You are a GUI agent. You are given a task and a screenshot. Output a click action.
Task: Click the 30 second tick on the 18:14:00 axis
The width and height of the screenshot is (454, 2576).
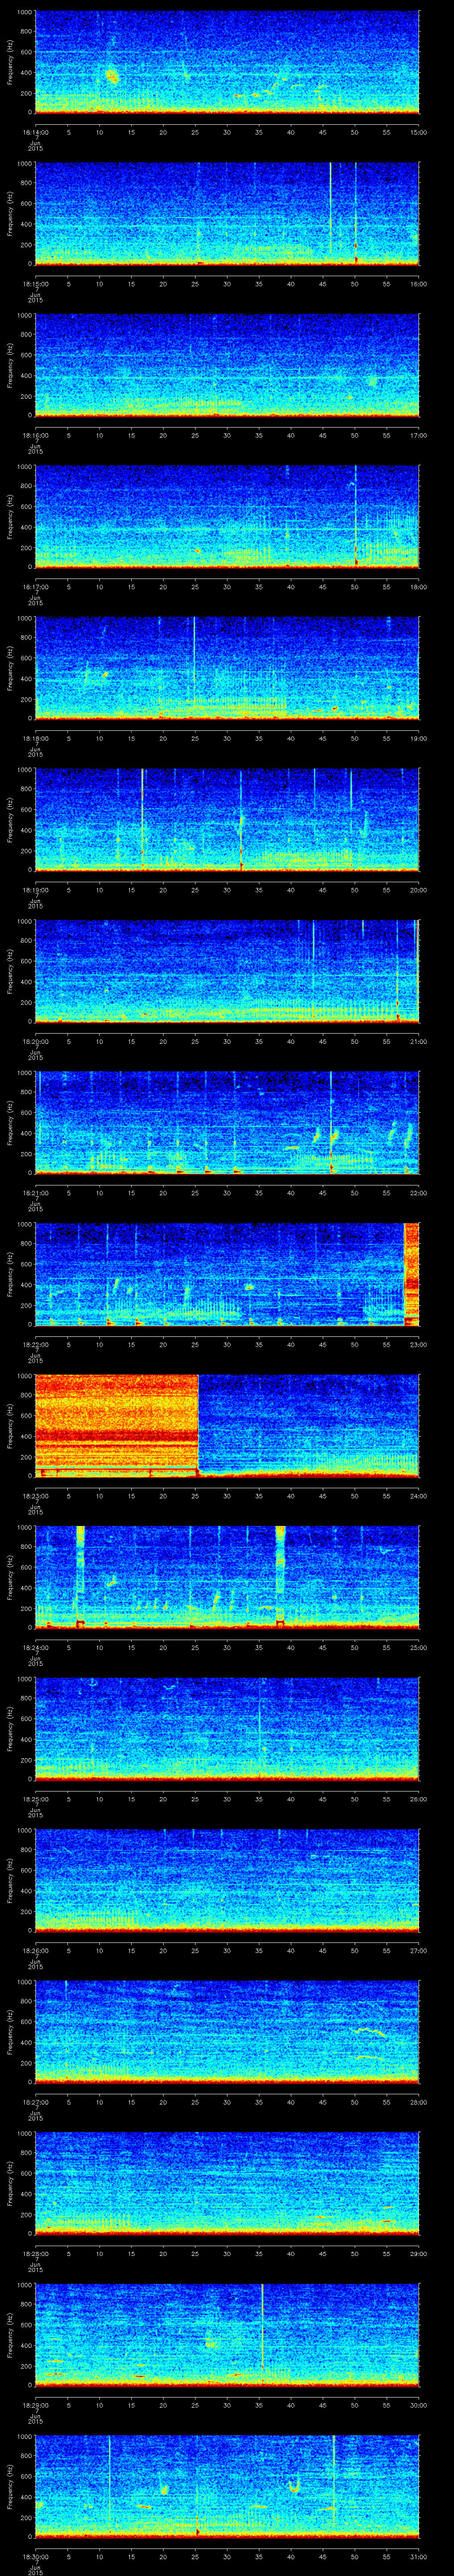click(x=227, y=132)
